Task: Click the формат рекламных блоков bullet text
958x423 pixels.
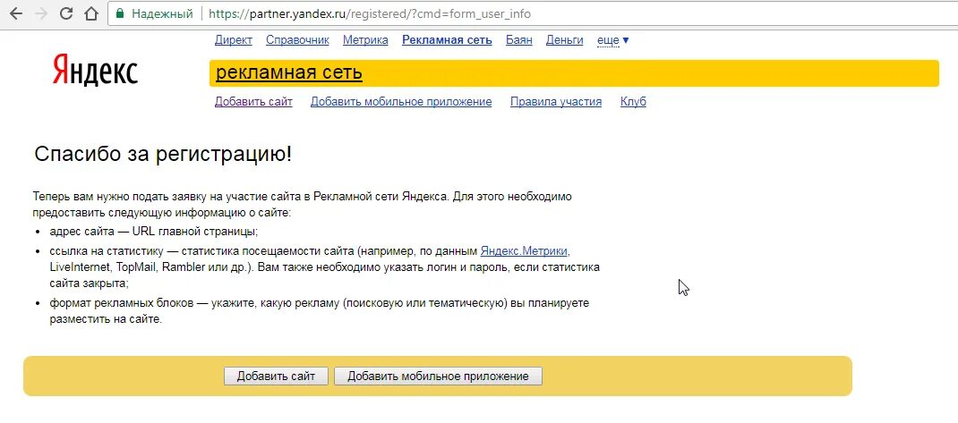Action: [320, 310]
